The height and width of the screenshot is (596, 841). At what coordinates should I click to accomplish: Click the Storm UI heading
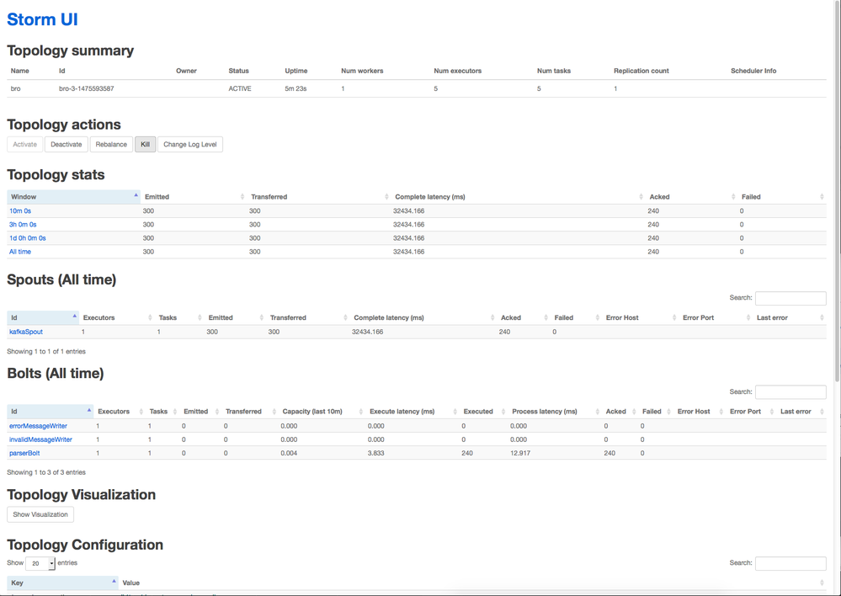coord(42,19)
